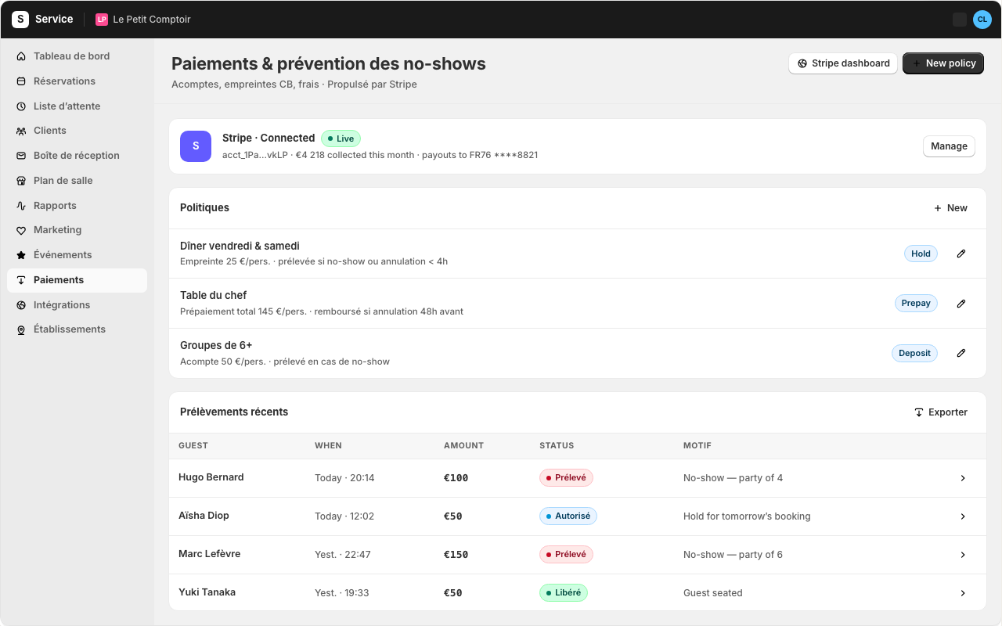The width and height of the screenshot is (1002, 626).
Task: Click the Boîte de réception envelope icon
Action: (x=21, y=156)
